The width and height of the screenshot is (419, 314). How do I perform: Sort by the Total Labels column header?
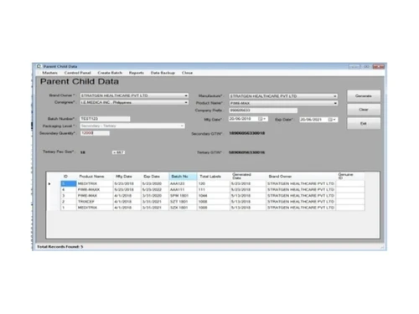pyautogui.click(x=214, y=177)
